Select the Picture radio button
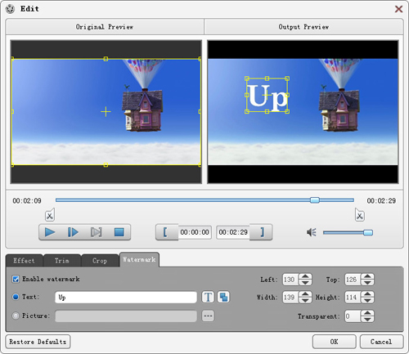The height and width of the screenshot is (354, 409). (x=16, y=316)
